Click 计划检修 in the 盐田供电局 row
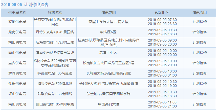This screenshot has height=110, width=217. 200,84
